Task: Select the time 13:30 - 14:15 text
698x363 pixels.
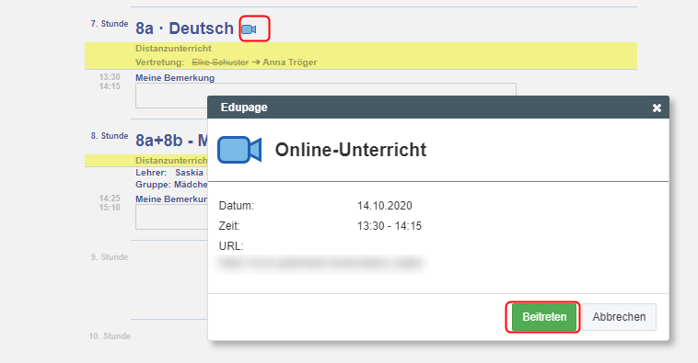Action: (390, 226)
